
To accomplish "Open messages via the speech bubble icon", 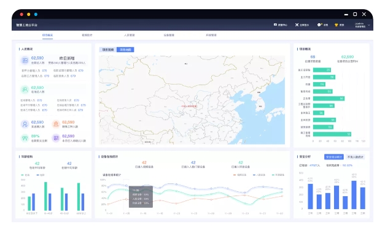I will pos(319,25).
